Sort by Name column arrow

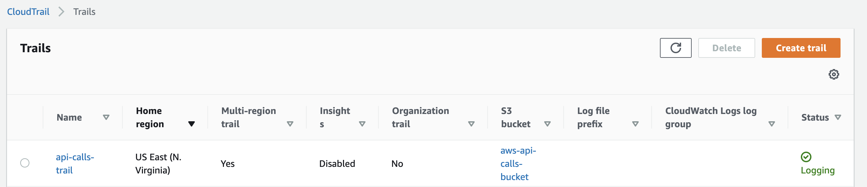pos(106,117)
